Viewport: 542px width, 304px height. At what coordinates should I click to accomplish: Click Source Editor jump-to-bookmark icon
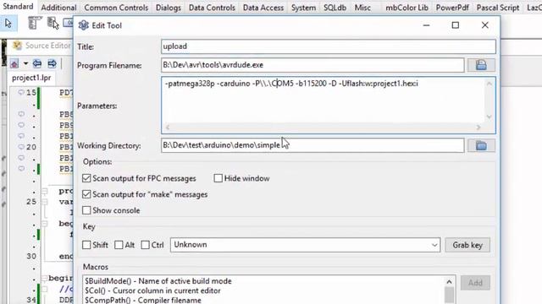(14, 64)
